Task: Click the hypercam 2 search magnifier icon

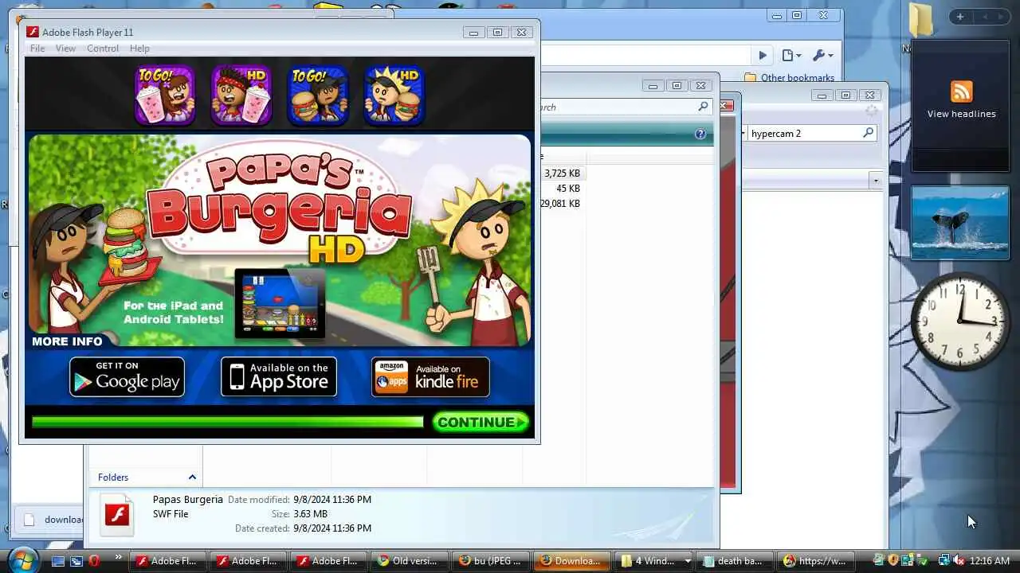Action: (x=868, y=133)
